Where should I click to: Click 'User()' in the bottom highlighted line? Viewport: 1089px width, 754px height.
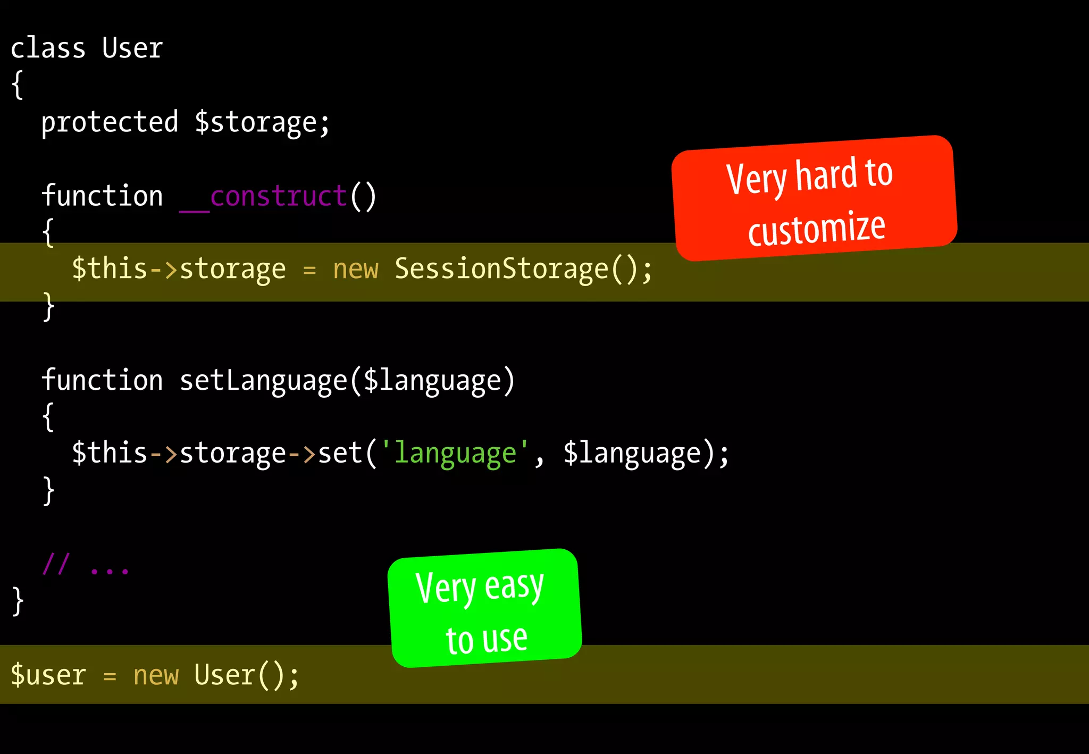pos(239,675)
